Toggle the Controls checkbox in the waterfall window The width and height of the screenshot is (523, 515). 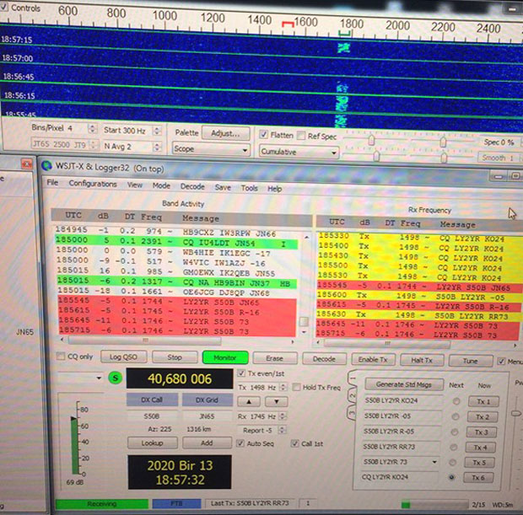[x=3, y=8]
